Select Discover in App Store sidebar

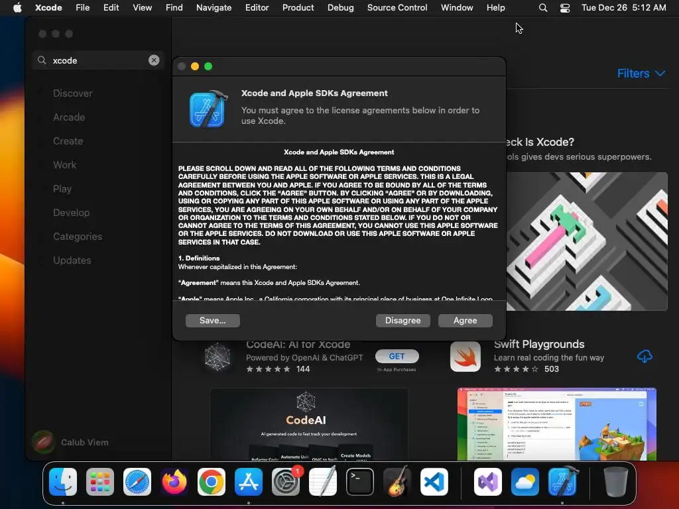(72, 93)
